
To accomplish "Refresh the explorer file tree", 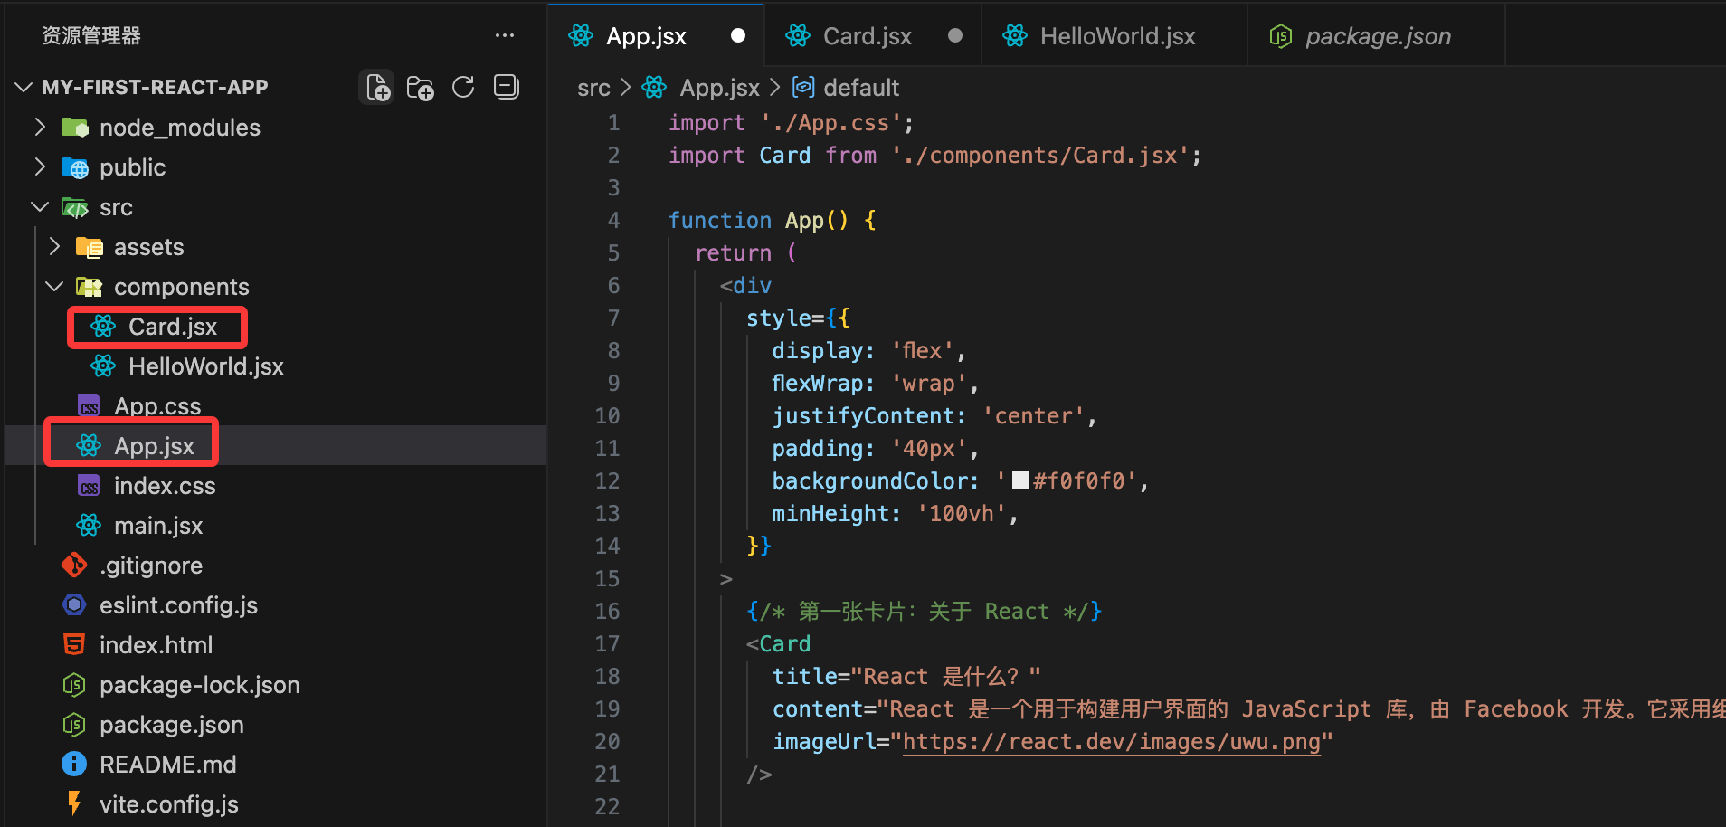I will (x=463, y=88).
